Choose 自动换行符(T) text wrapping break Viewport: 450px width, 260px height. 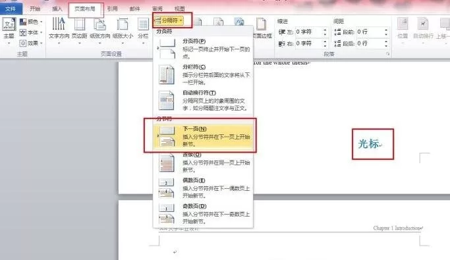coord(203,100)
